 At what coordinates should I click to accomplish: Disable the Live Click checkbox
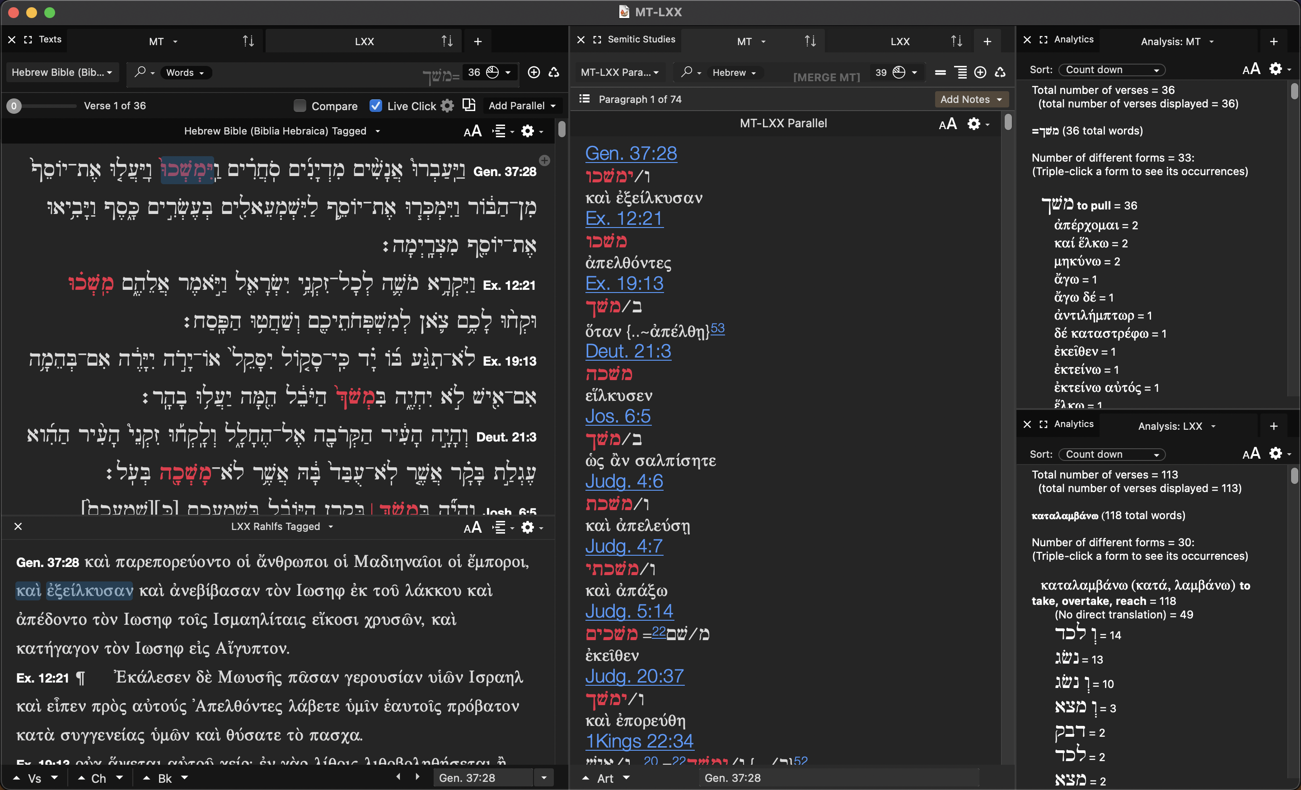pos(375,106)
